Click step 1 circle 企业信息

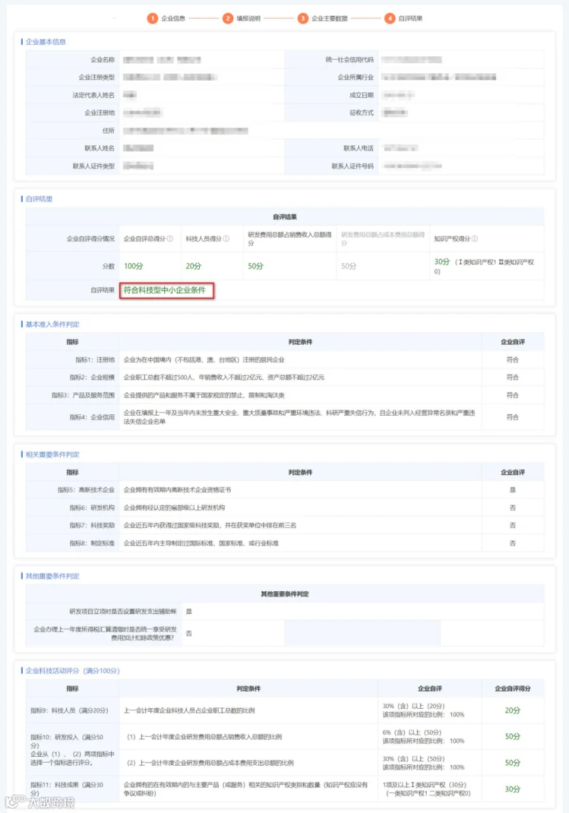[152, 18]
